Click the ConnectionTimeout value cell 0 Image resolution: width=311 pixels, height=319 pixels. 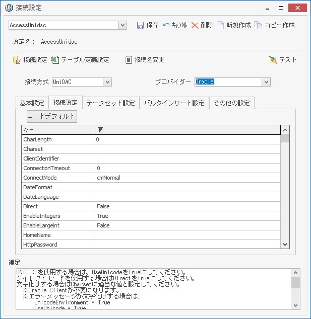coord(188,168)
